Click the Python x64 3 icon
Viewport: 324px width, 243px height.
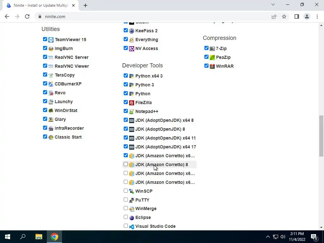pos(132,76)
